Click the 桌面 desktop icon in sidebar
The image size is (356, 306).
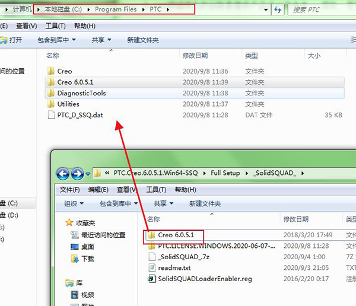click(75, 247)
